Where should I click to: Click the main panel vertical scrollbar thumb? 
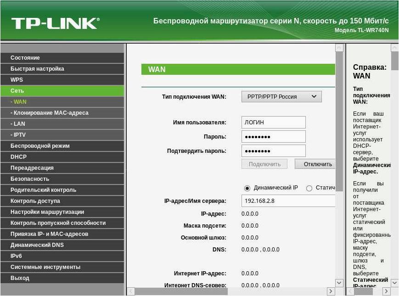(339, 121)
